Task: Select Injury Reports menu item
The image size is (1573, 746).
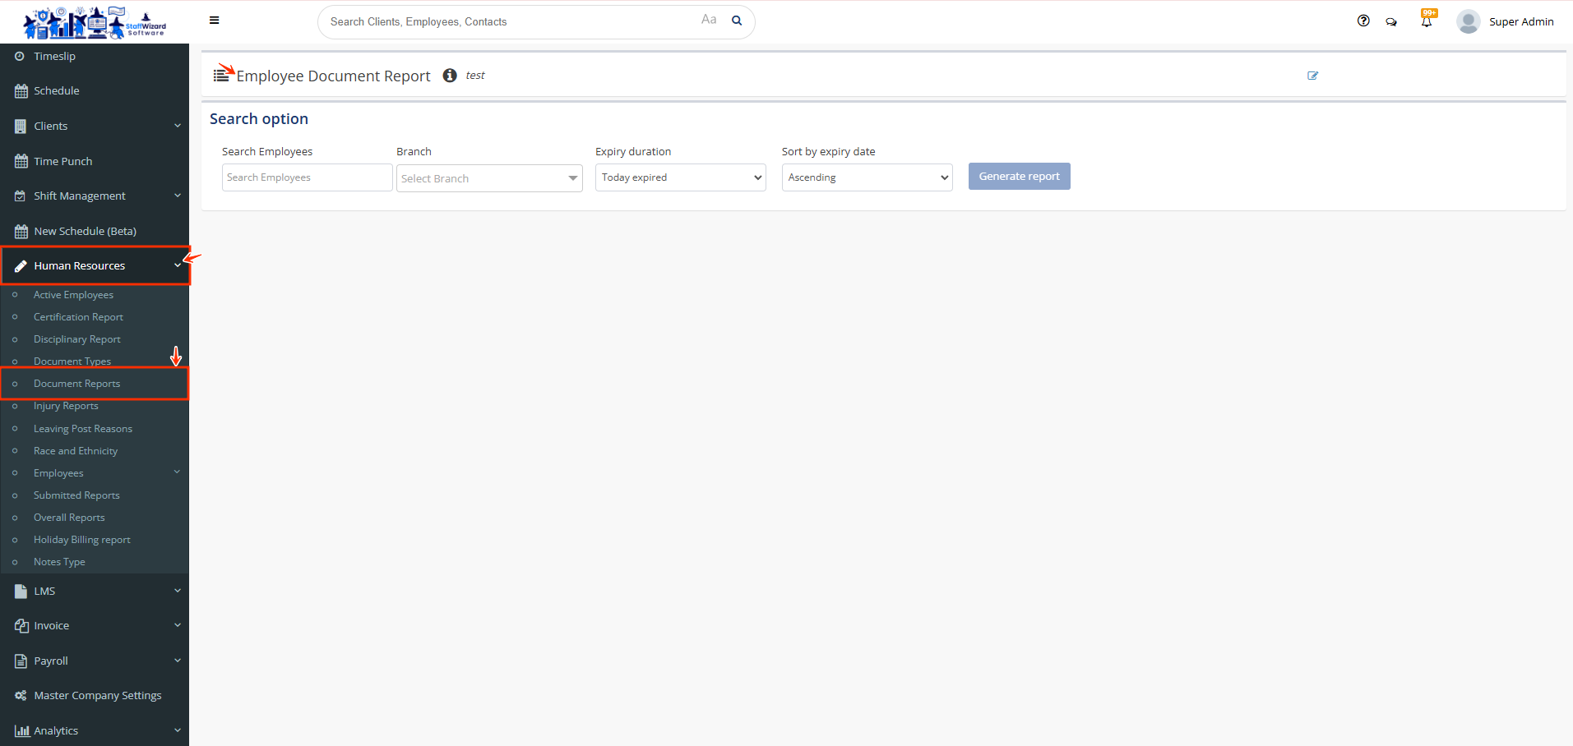Action: pos(66,406)
